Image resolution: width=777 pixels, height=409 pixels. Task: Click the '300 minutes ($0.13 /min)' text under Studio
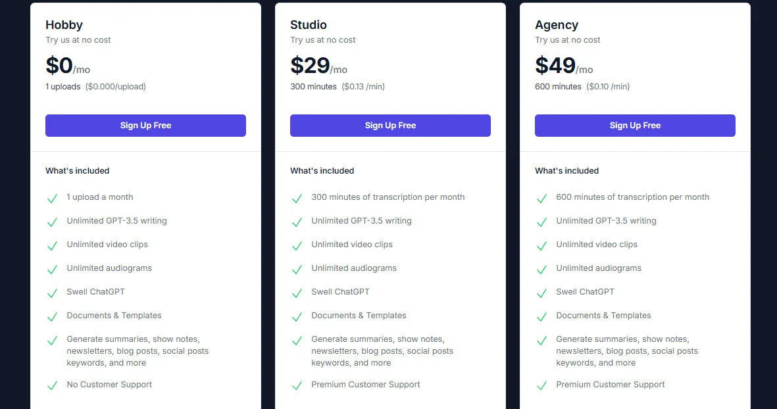(x=337, y=86)
